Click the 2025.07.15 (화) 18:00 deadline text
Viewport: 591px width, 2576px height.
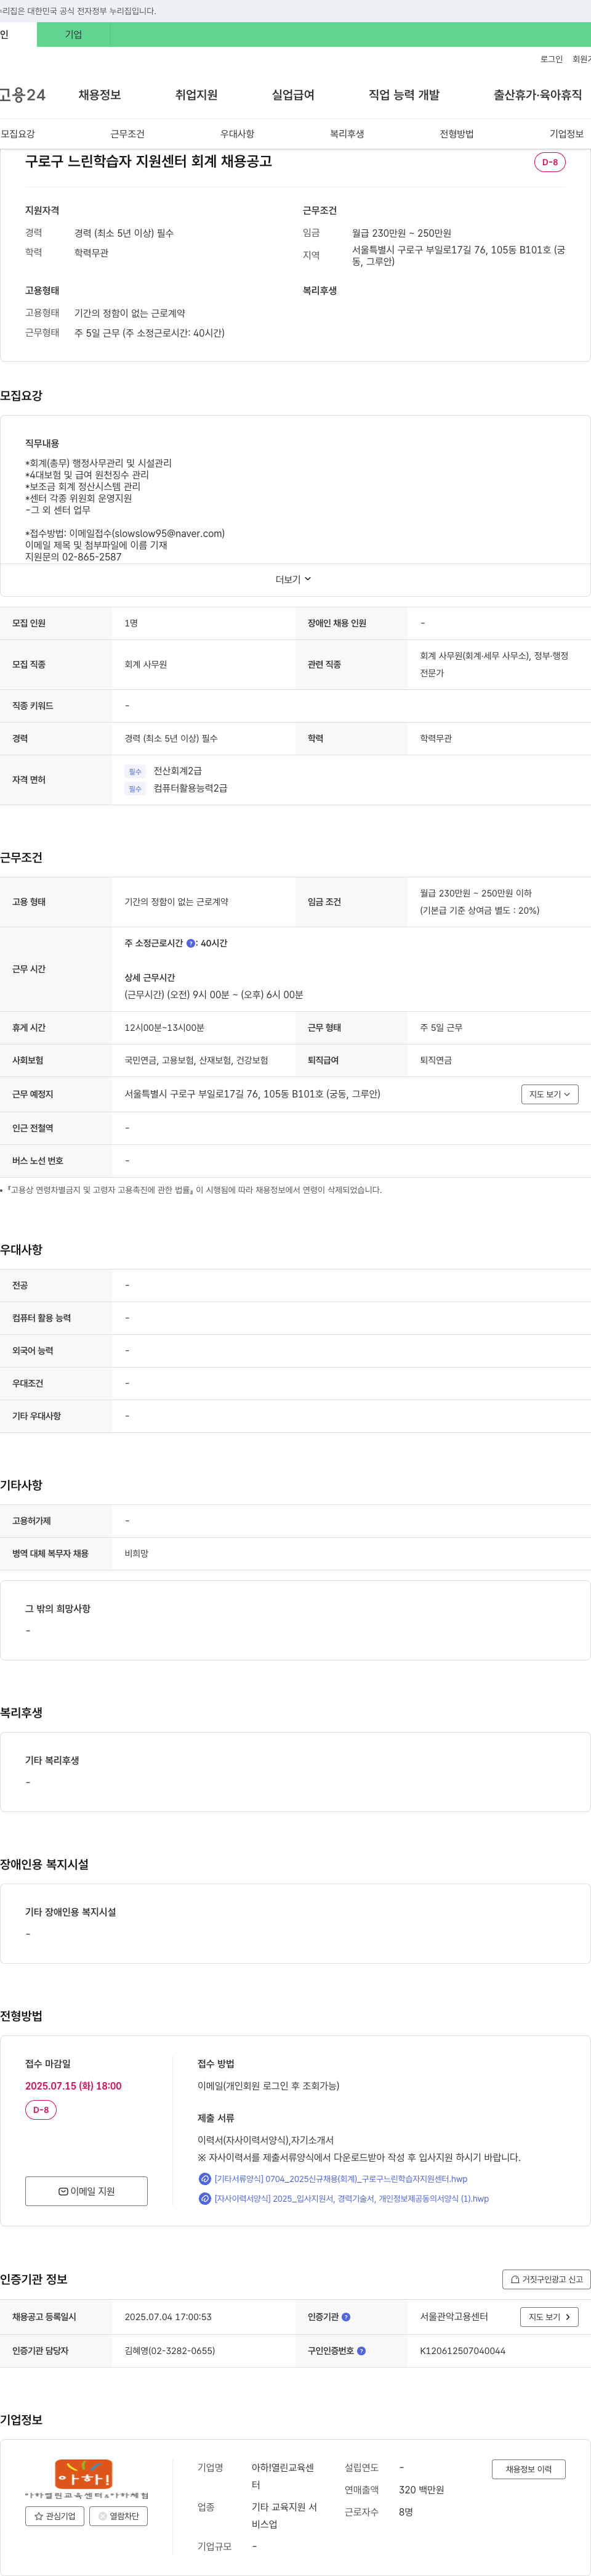coord(73,2086)
